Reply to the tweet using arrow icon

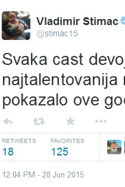(8, 121)
